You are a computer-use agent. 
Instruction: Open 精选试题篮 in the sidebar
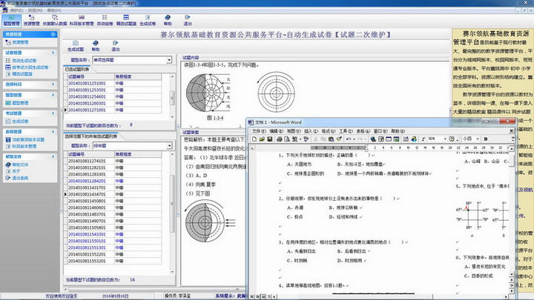click(22, 74)
